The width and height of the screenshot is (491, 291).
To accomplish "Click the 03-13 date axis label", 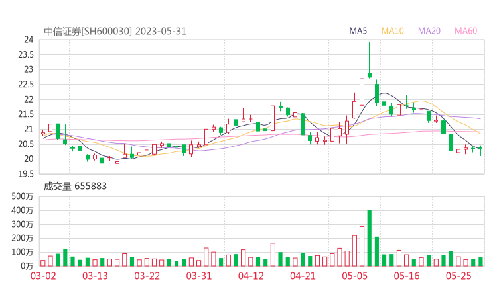I will pyautogui.click(x=95, y=276).
